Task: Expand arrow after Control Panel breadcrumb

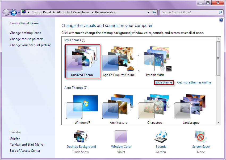Action: click(54, 13)
